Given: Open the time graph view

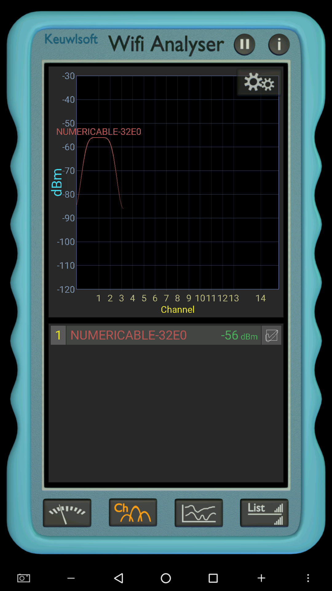Looking at the screenshot, I should pyautogui.click(x=199, y=513).
